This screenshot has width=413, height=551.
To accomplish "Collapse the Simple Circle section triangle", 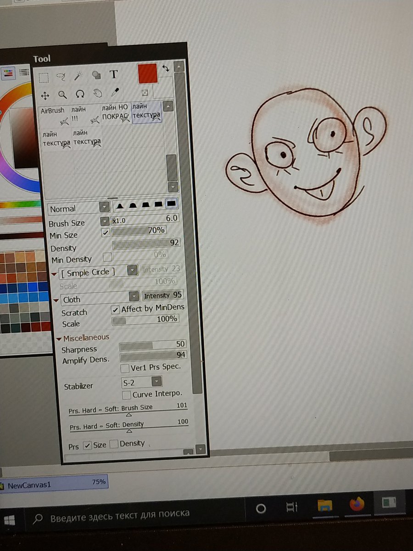I will pos(54,274).
